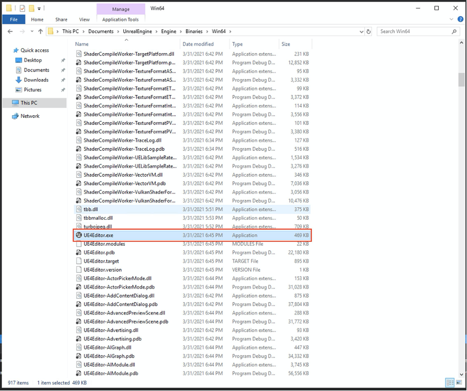Image resolution: width=467 pixels, height=391 pixels.
Task: Click Binaries breadcrumb segment
Action: pos(194,31)
